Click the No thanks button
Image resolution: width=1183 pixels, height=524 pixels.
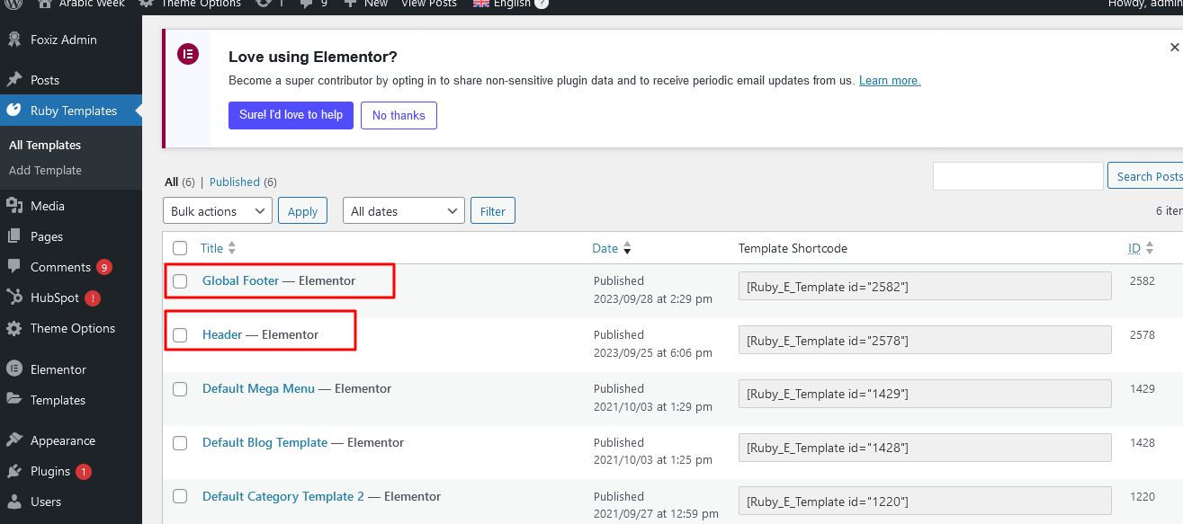pyautogui.click(x=399, y=115)
